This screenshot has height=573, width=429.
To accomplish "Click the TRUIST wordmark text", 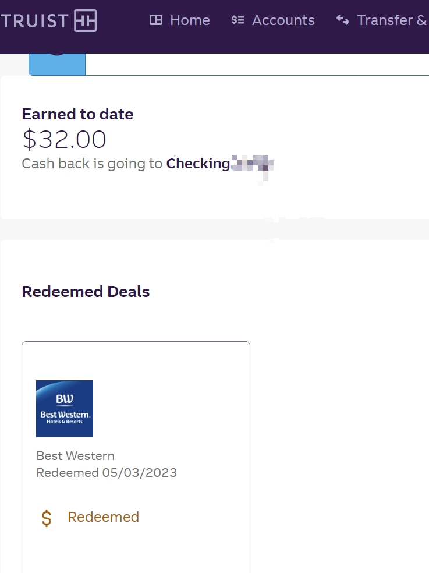I will click(34, 21).
